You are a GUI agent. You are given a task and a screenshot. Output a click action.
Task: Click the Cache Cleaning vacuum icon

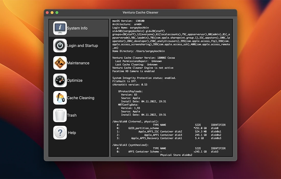point(60,98)
